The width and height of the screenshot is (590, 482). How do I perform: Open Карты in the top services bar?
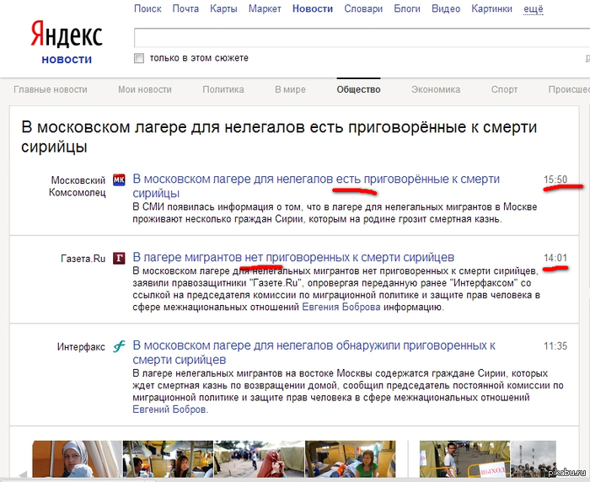223,8
